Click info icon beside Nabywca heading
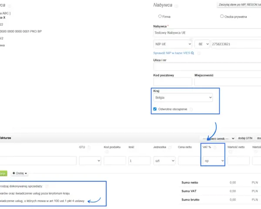Viewport: 261px width, 209px height. pos(176,6)
